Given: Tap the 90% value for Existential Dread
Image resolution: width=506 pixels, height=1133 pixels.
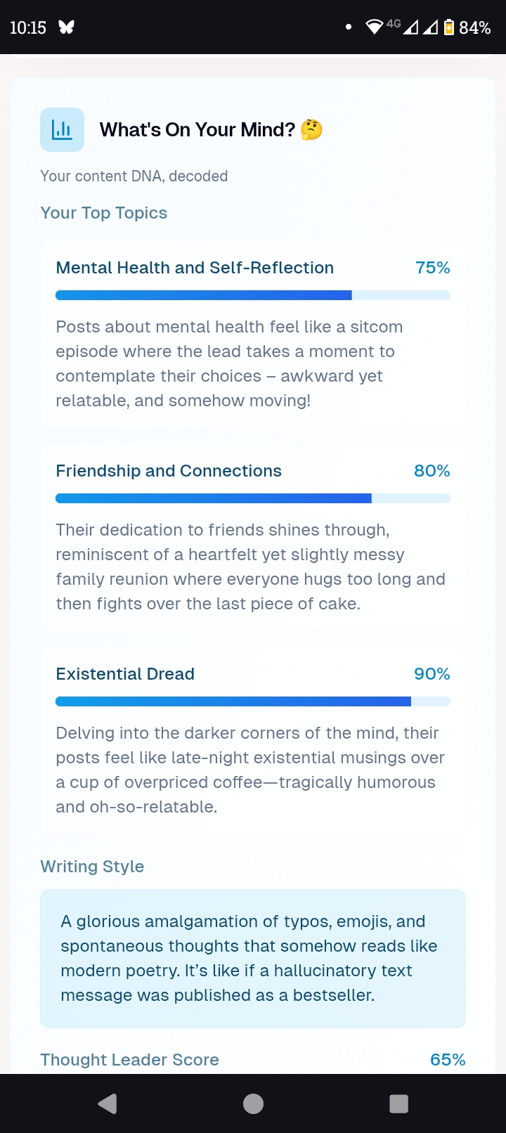Looking at the screenshot, I should [432, 674].
